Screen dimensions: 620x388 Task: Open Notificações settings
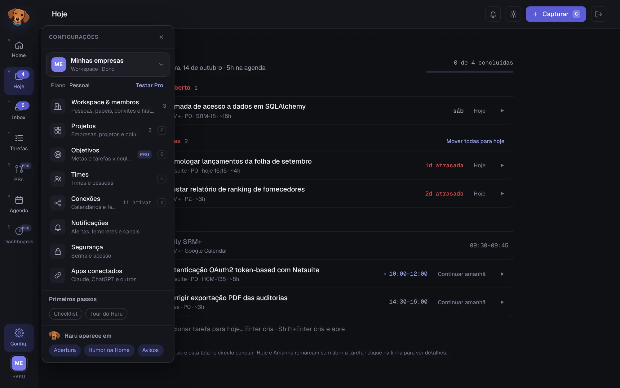[x=108, y=227]
